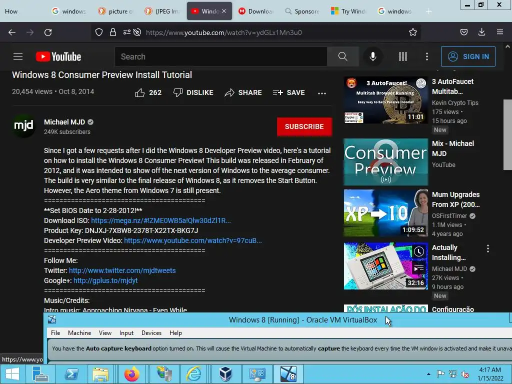Open the YouTube apps grid
This screenshot has width=512, height=384.
coord(403,56)
